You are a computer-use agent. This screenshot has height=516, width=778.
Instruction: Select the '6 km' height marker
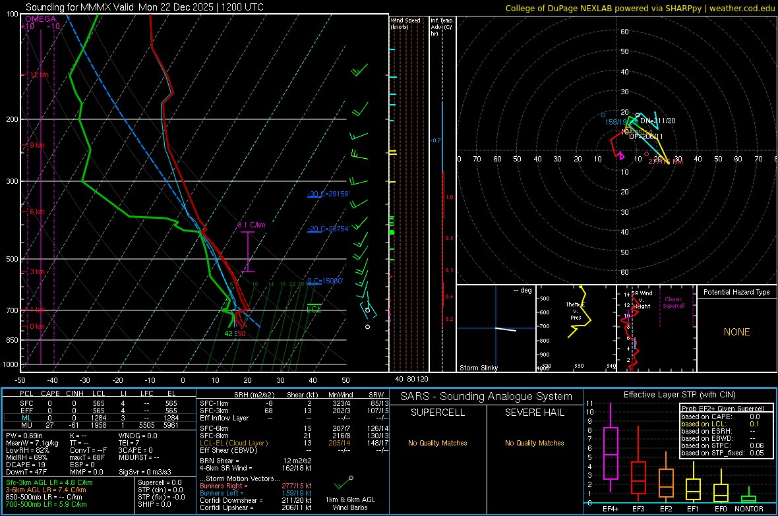pos(37,212)
